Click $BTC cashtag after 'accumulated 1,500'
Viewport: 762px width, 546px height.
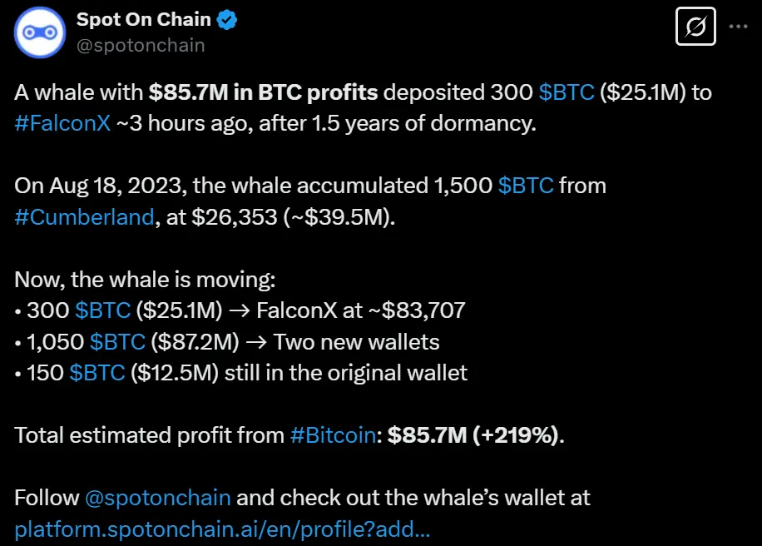point(526,186)
